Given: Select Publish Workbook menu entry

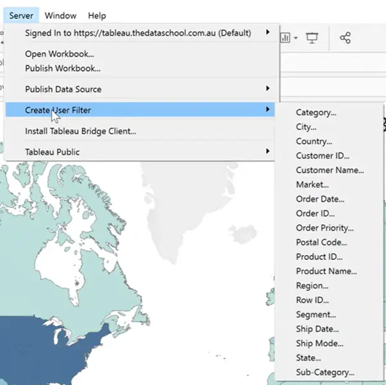Looking at the screenshot, I should [62, 68].
